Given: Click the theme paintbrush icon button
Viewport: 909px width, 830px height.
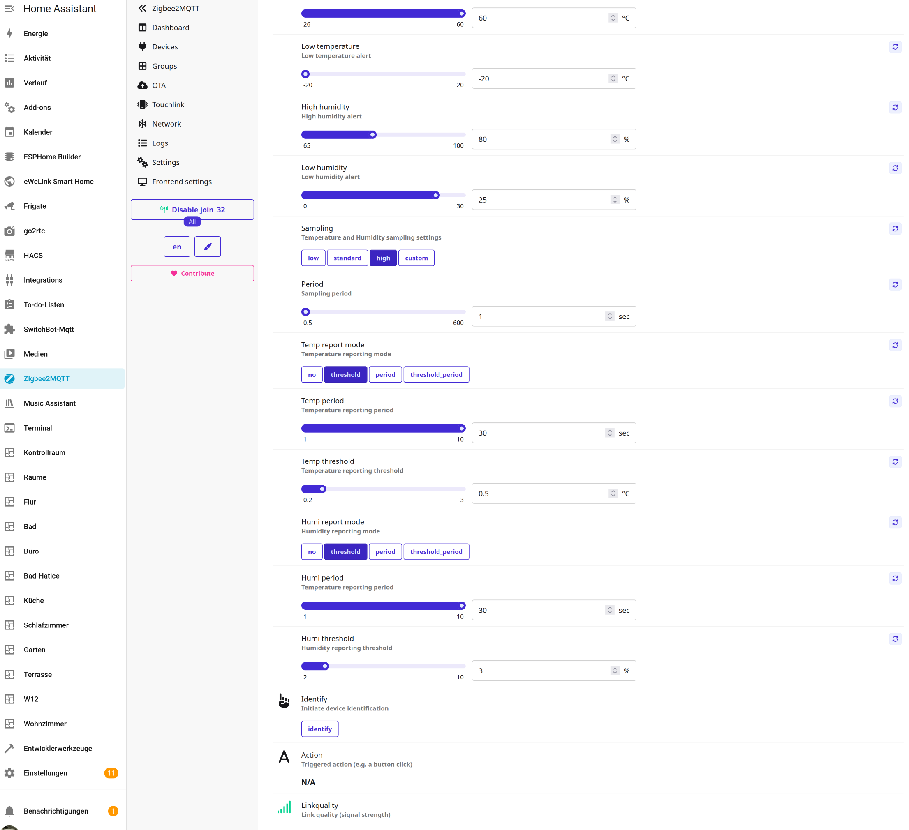Looking at the screenshot, I should pos(207,247).
